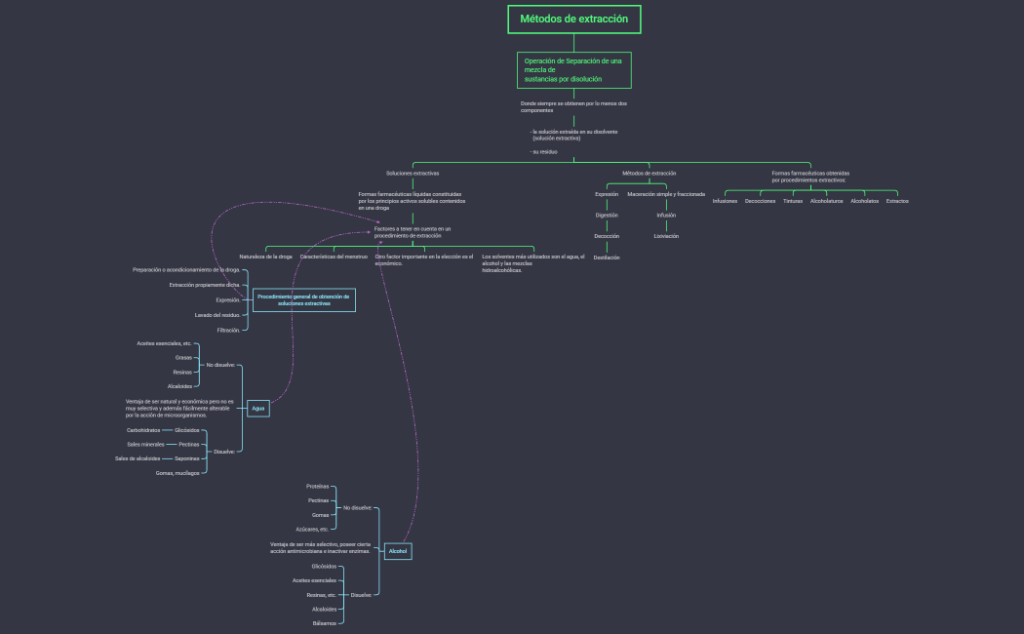This screenshot has width=1024, height=634.
Task: Select the Naturaleza de la droga node
Action: coord(266,257)
